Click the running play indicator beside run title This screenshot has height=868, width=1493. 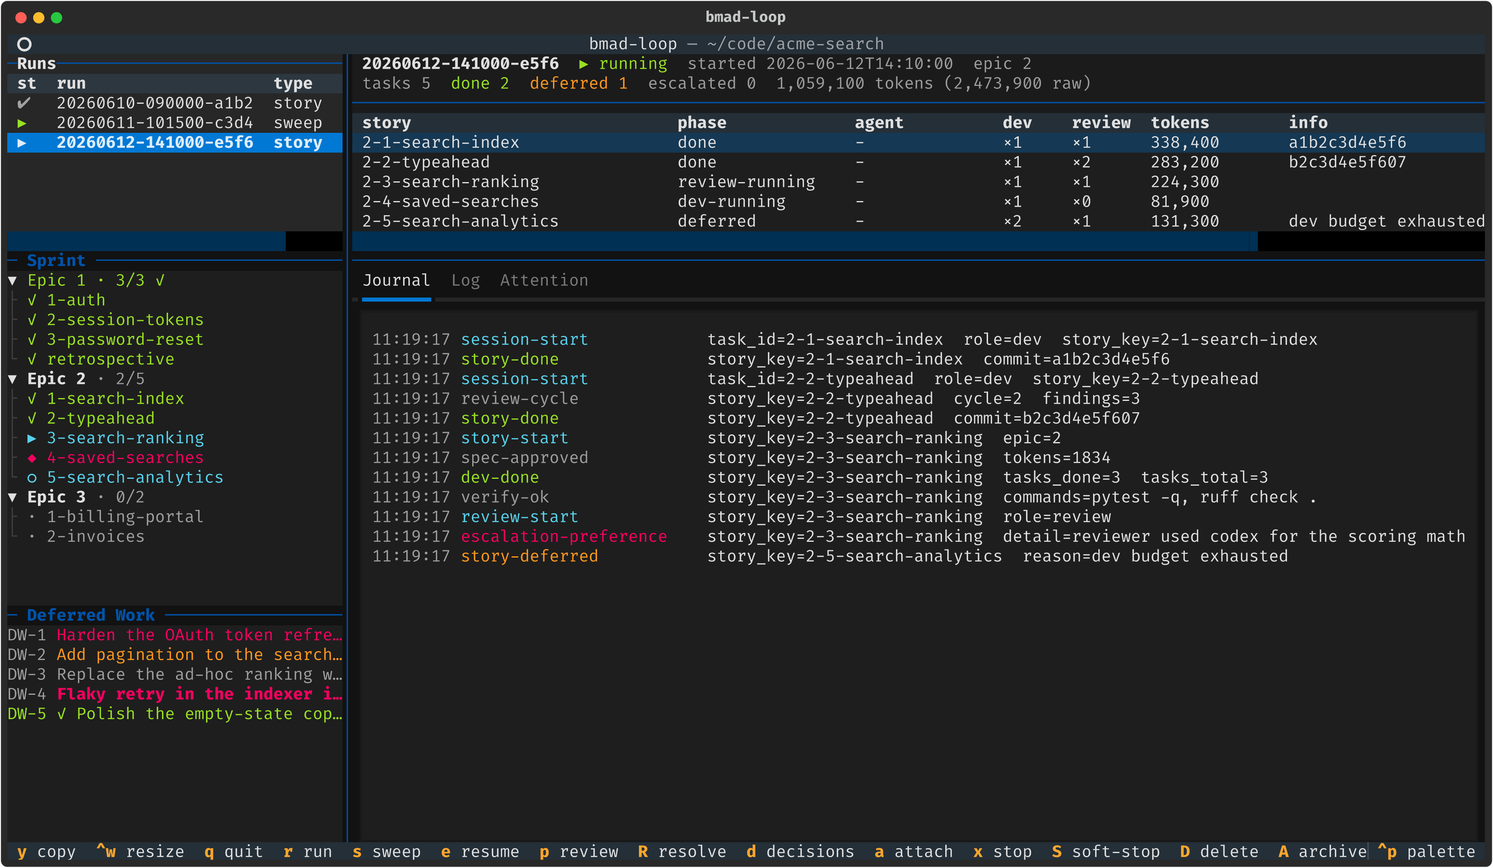pyautogui.click(x=584, y=64)
